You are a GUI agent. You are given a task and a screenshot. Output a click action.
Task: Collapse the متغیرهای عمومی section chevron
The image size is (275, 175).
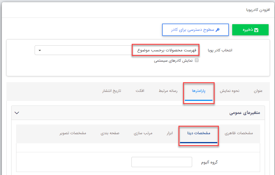tap(17, 113)
